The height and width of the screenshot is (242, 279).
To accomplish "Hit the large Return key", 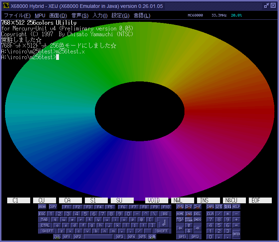I will (163, 222).
